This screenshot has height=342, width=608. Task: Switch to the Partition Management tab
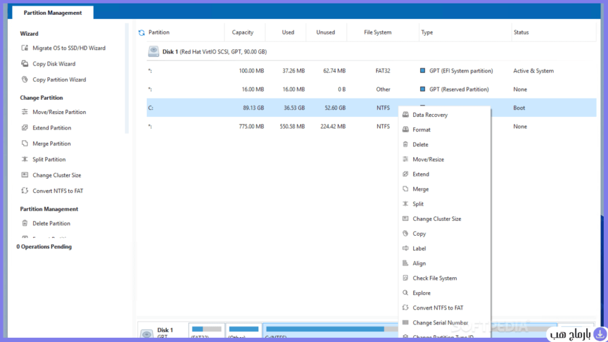tap(53, 13)
